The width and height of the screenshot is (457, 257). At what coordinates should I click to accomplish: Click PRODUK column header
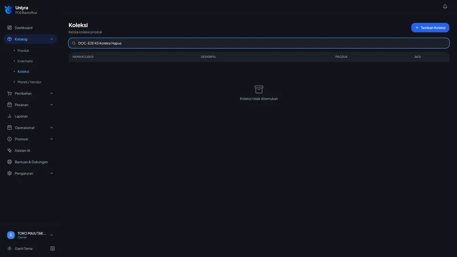click(x=342, y=57)
